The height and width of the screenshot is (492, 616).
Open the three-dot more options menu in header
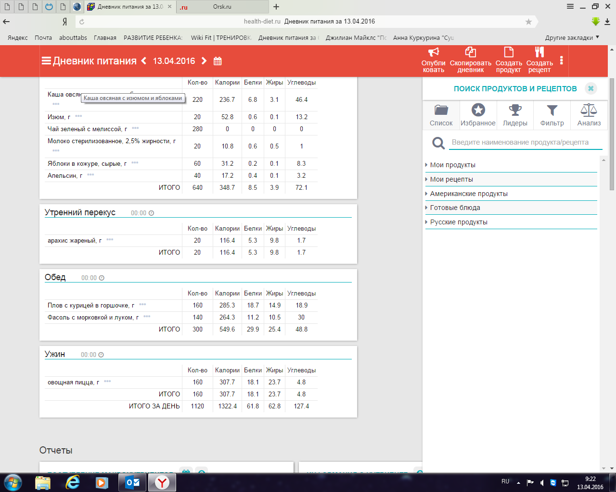[x=561, y=61]
